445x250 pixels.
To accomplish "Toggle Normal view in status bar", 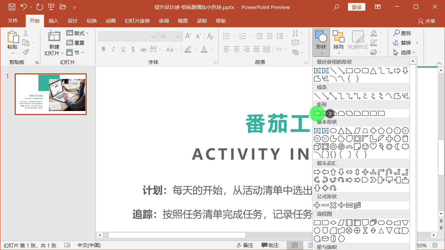I will (295, 245).
